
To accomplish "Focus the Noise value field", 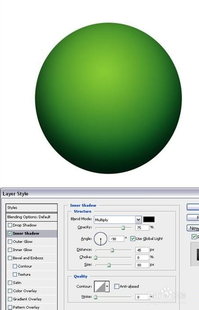I will (x=142, y=297).
